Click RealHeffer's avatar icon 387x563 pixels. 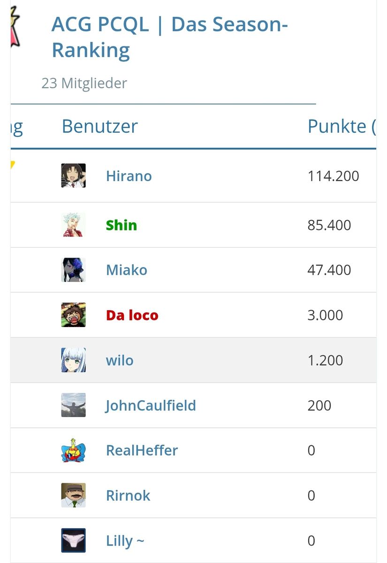click(x=73, y=450)
